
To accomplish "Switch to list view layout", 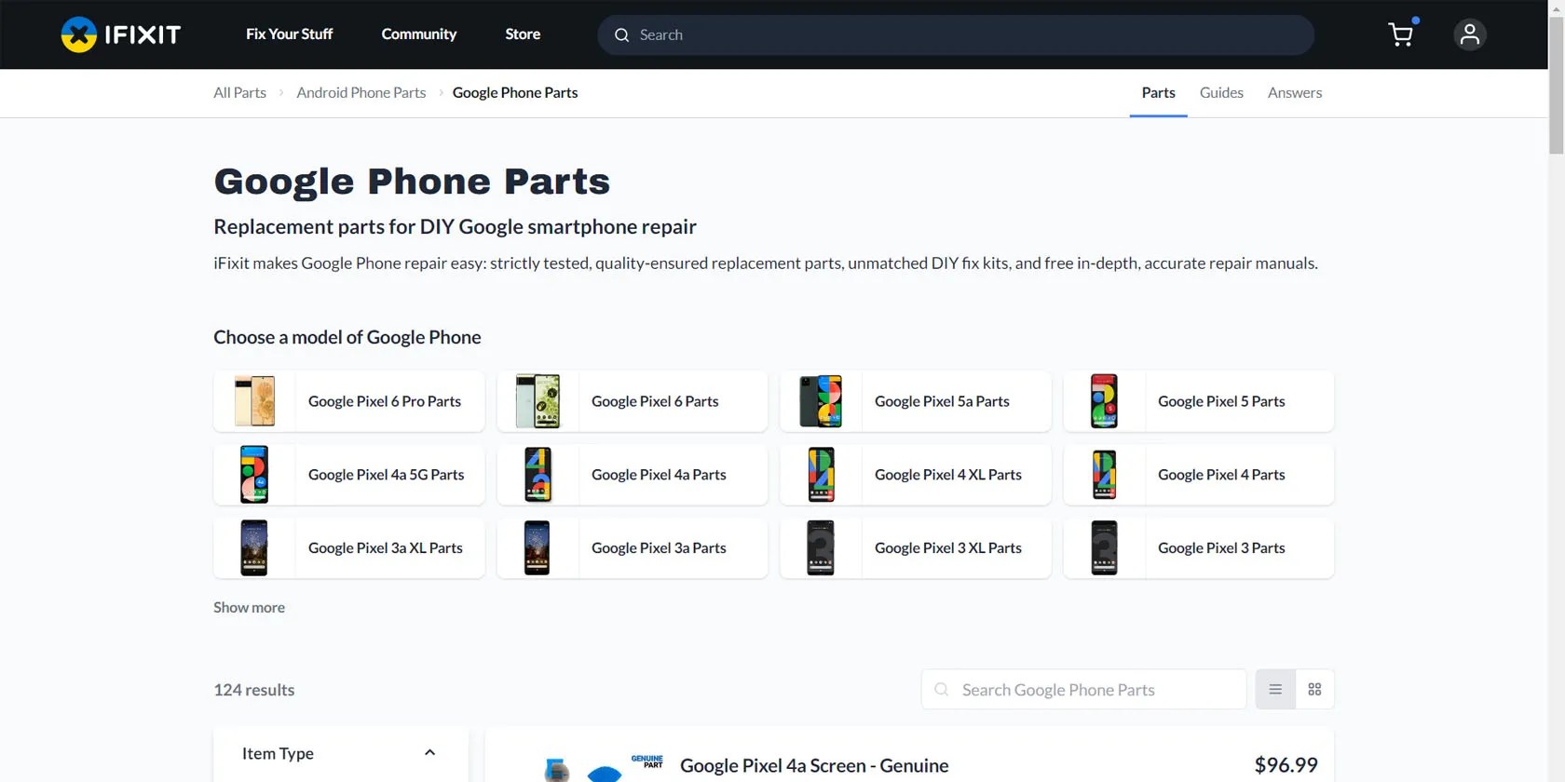I will [x=1275, y=690].
